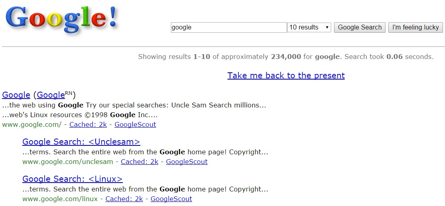This screenshot has width=445, height=206.
Task: Click the green www.google.com/unclesam URL text
Action: pyautogui.click(x=68, y=162)
